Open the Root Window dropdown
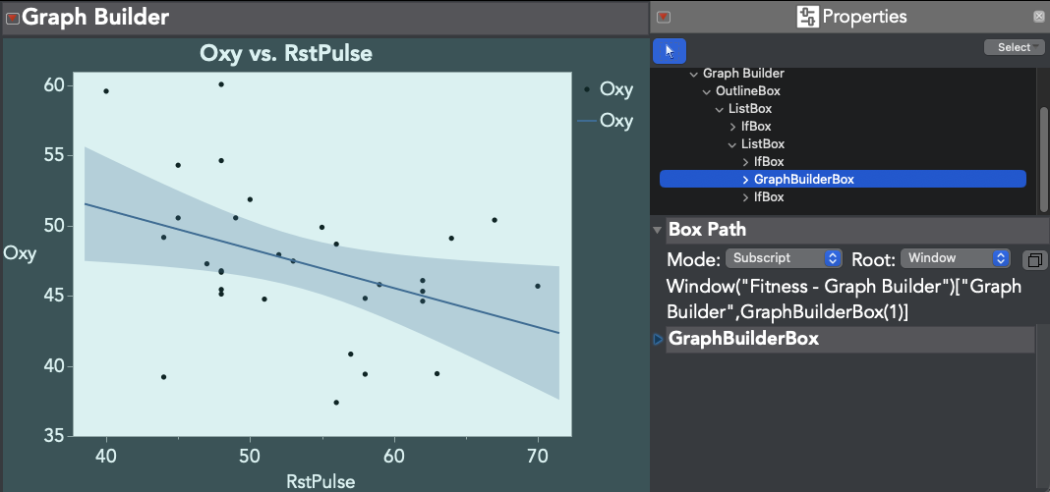1050x492 pixels. 956,258
